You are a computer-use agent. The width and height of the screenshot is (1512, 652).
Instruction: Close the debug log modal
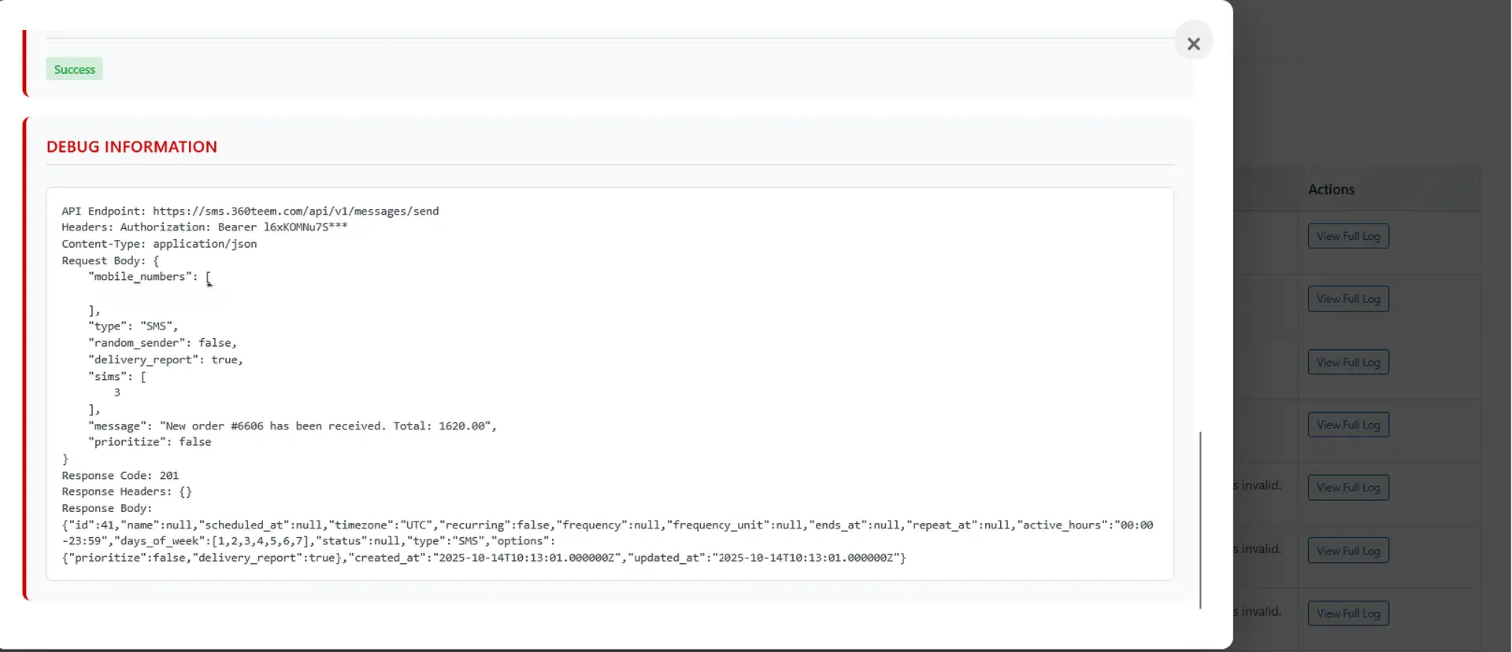click(1193, 44)
